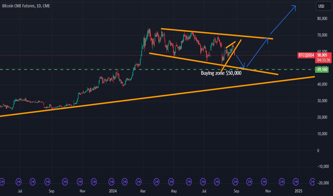
Task: Click the 58,005 last price tag
Action: tap(322, 55)
